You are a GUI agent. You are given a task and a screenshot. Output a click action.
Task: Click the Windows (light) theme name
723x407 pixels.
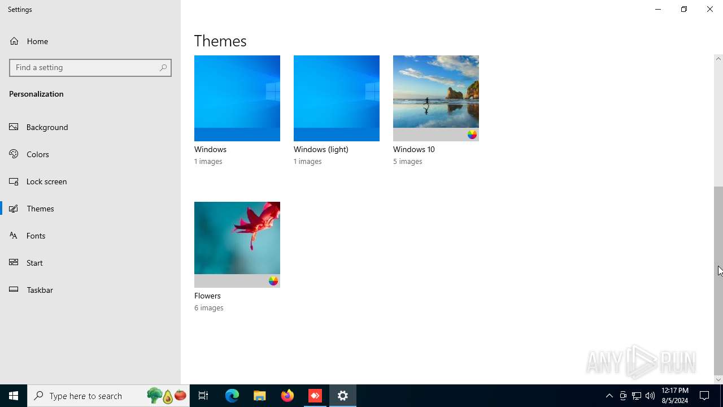click(x=321, y=149)
